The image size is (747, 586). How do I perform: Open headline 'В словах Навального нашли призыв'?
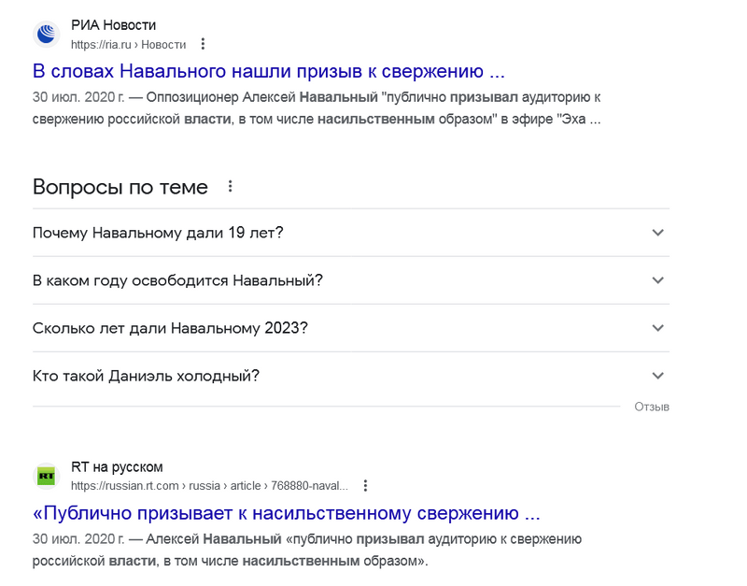pyautogui.click(x=269, y=71)
